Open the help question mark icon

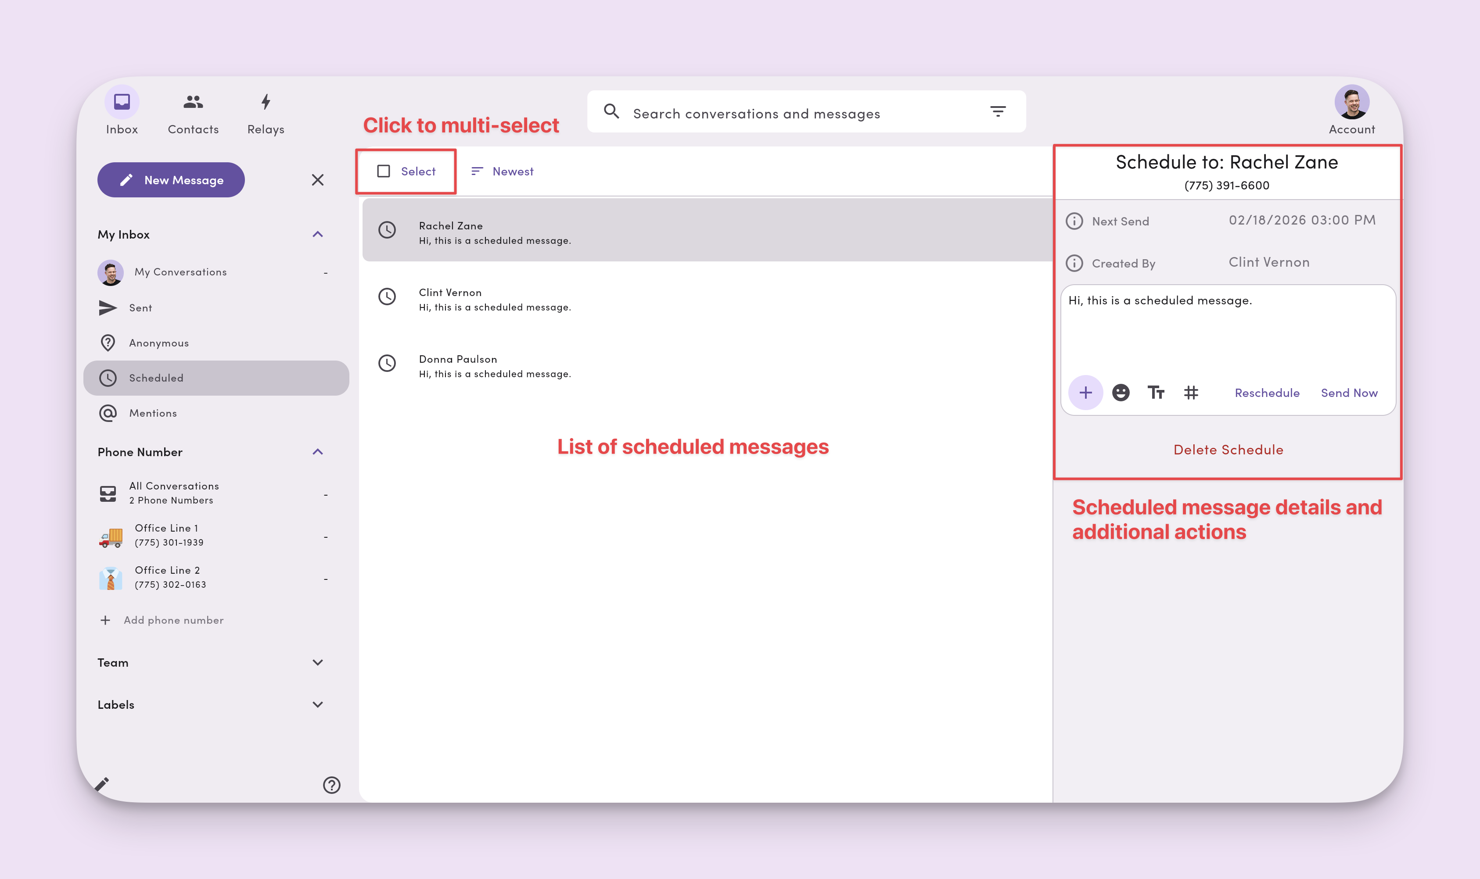tap(331, 785)
